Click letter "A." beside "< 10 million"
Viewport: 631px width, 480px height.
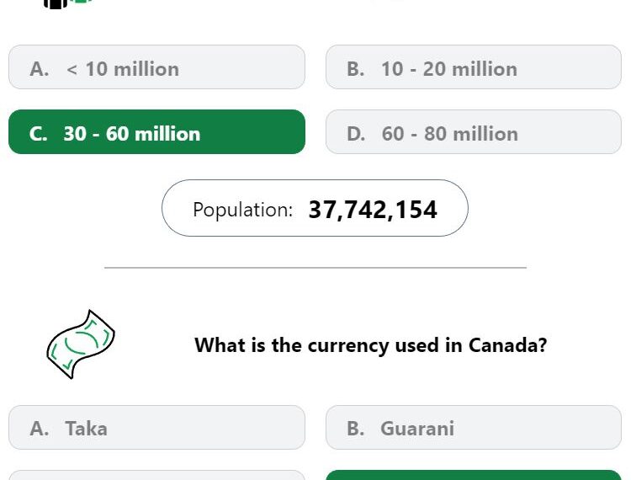[x=40, y=69]
